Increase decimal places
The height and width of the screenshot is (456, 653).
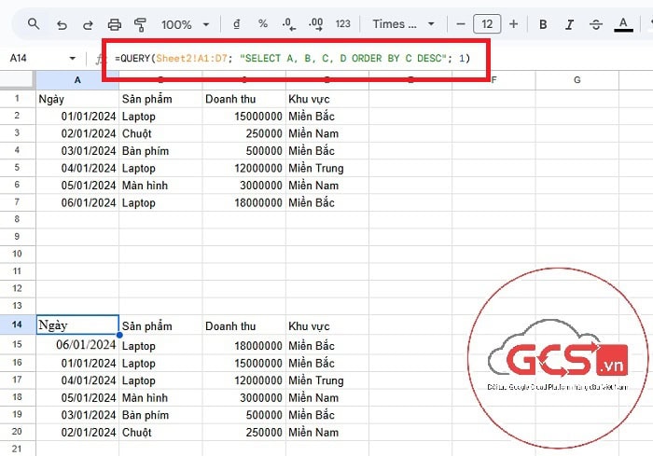coord(315,24)
